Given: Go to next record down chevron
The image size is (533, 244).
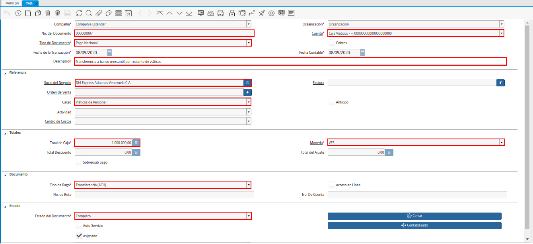Looking at the screenshot, I should (x=179, y=13).
